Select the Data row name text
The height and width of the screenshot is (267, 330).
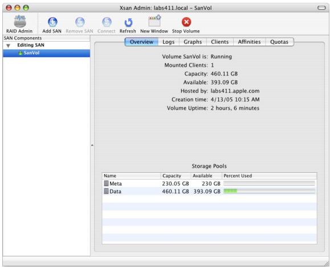click(115, 191)
